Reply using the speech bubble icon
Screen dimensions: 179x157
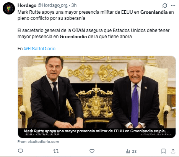click(x=20, y=151)
